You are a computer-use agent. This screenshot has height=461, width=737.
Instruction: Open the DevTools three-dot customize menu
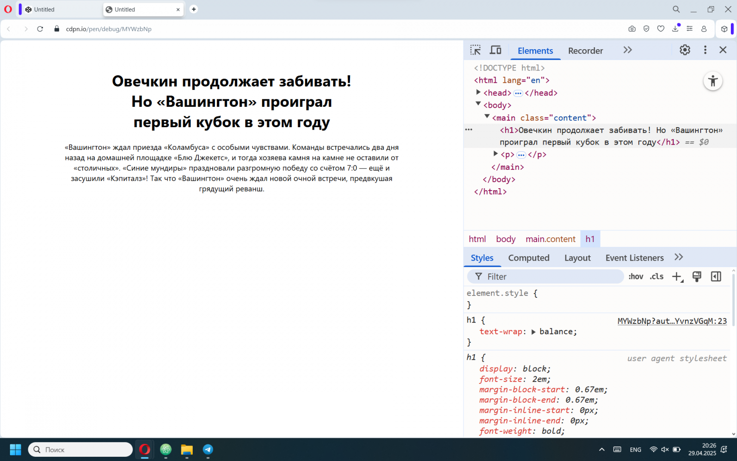pyautogui.click(x=705, y=50)
